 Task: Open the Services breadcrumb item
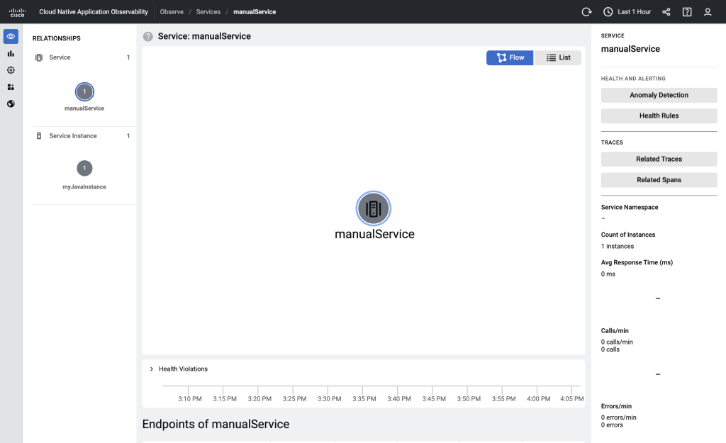(208, 11)
